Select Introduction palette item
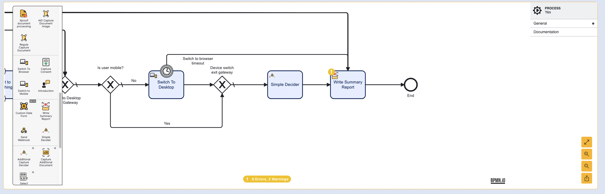This screenshot has width=605, height=194. pyautogui.click(x=46, y=86)
